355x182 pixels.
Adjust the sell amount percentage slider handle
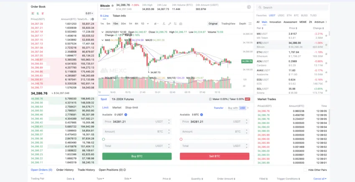point(181,139)
